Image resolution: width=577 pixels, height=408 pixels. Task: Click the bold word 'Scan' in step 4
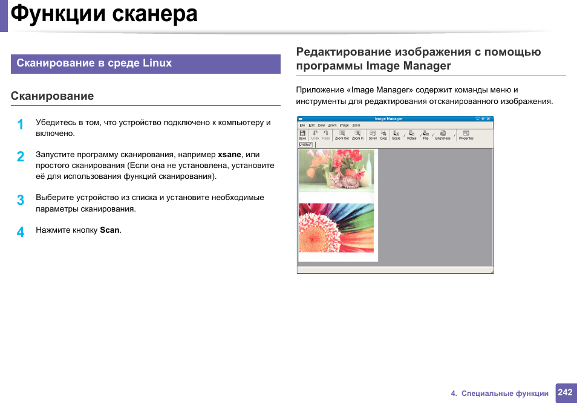coord(109,230)
